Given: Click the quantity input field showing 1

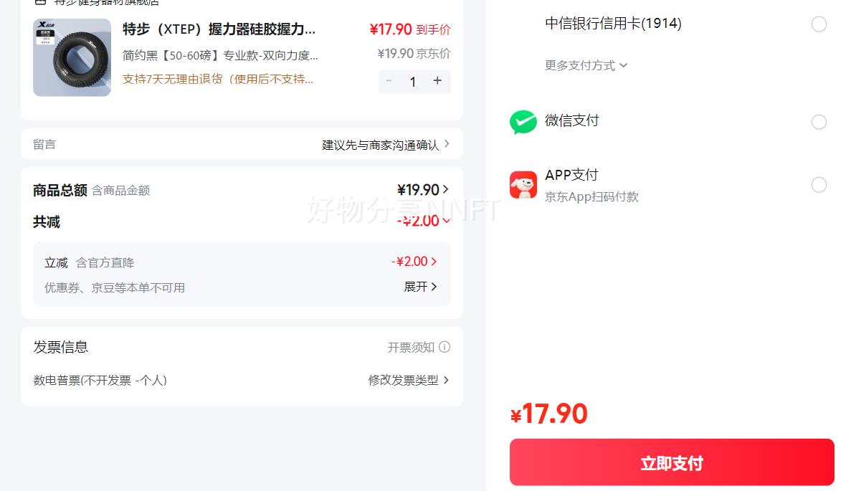Looking at the screenshot, I should click(x=413, y=82).
